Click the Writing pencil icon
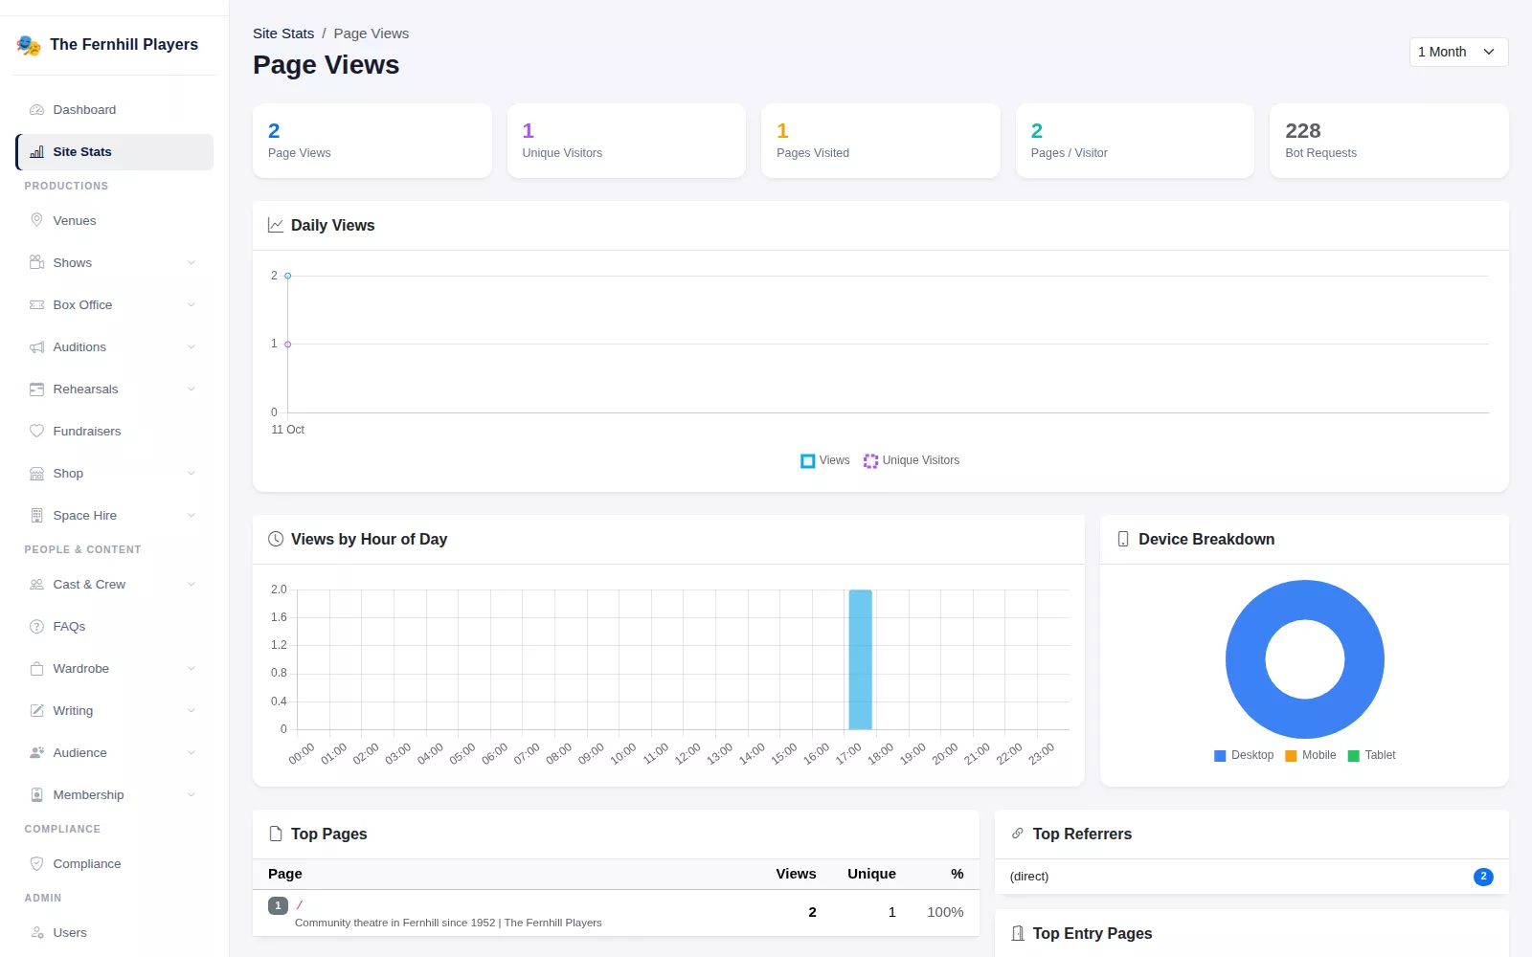The width and height of the screenshot is (1532, 957). pyautogui.click(x=36, y=711)
